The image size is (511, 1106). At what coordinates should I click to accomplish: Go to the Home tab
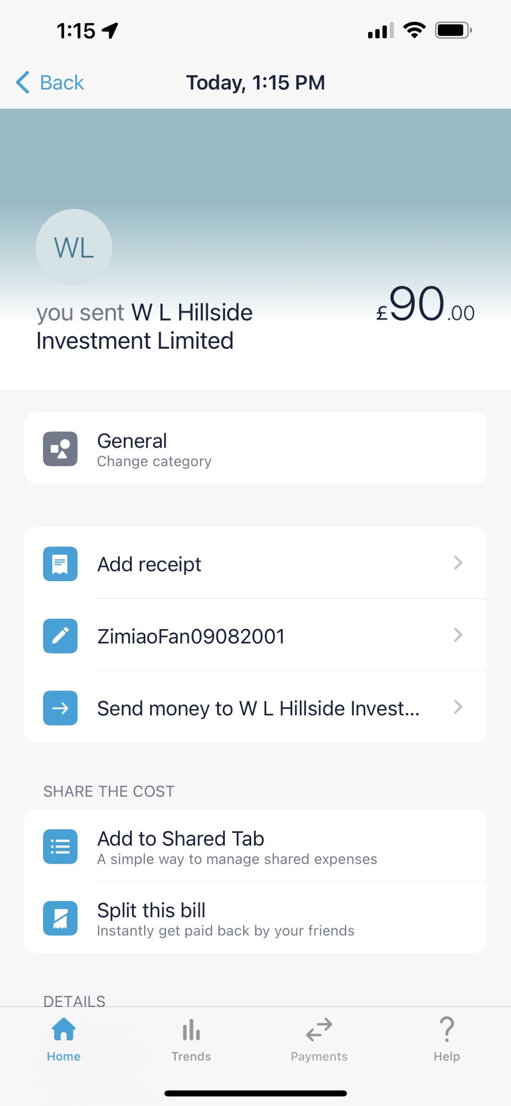(x=63, y=1038)
